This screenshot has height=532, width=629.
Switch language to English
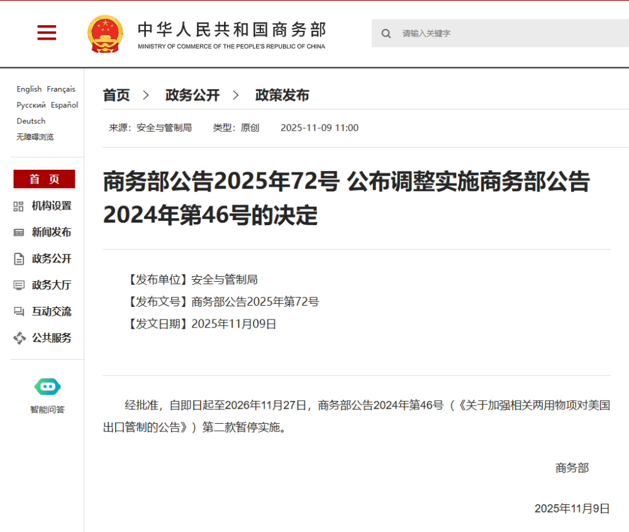tap(29, 89)
